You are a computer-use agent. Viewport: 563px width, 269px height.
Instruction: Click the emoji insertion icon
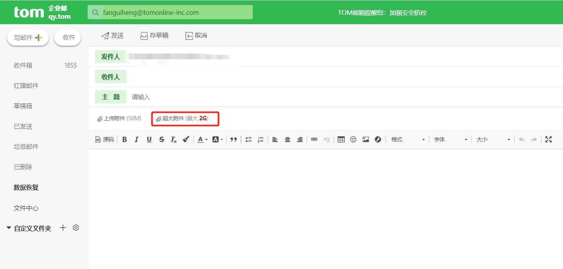click(x=353, y=139)
